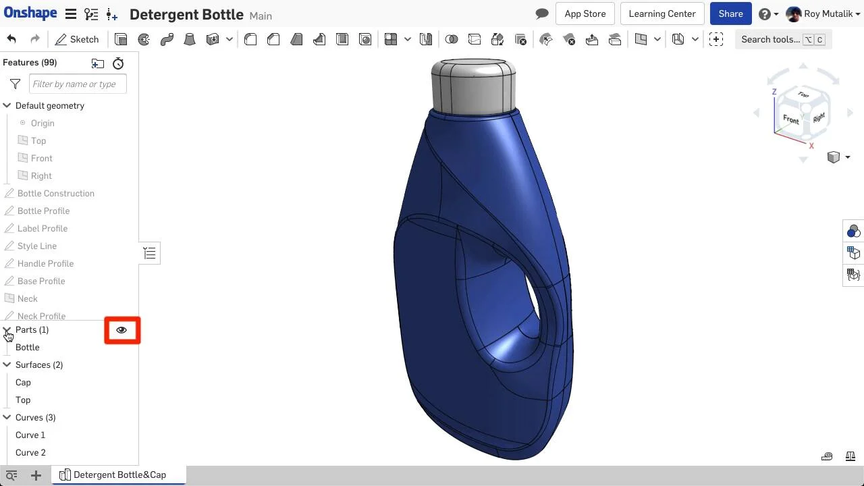Open the hamburger main menu
Image resolution: width=864 pixels, height=486 pixels.
(70, 14)
